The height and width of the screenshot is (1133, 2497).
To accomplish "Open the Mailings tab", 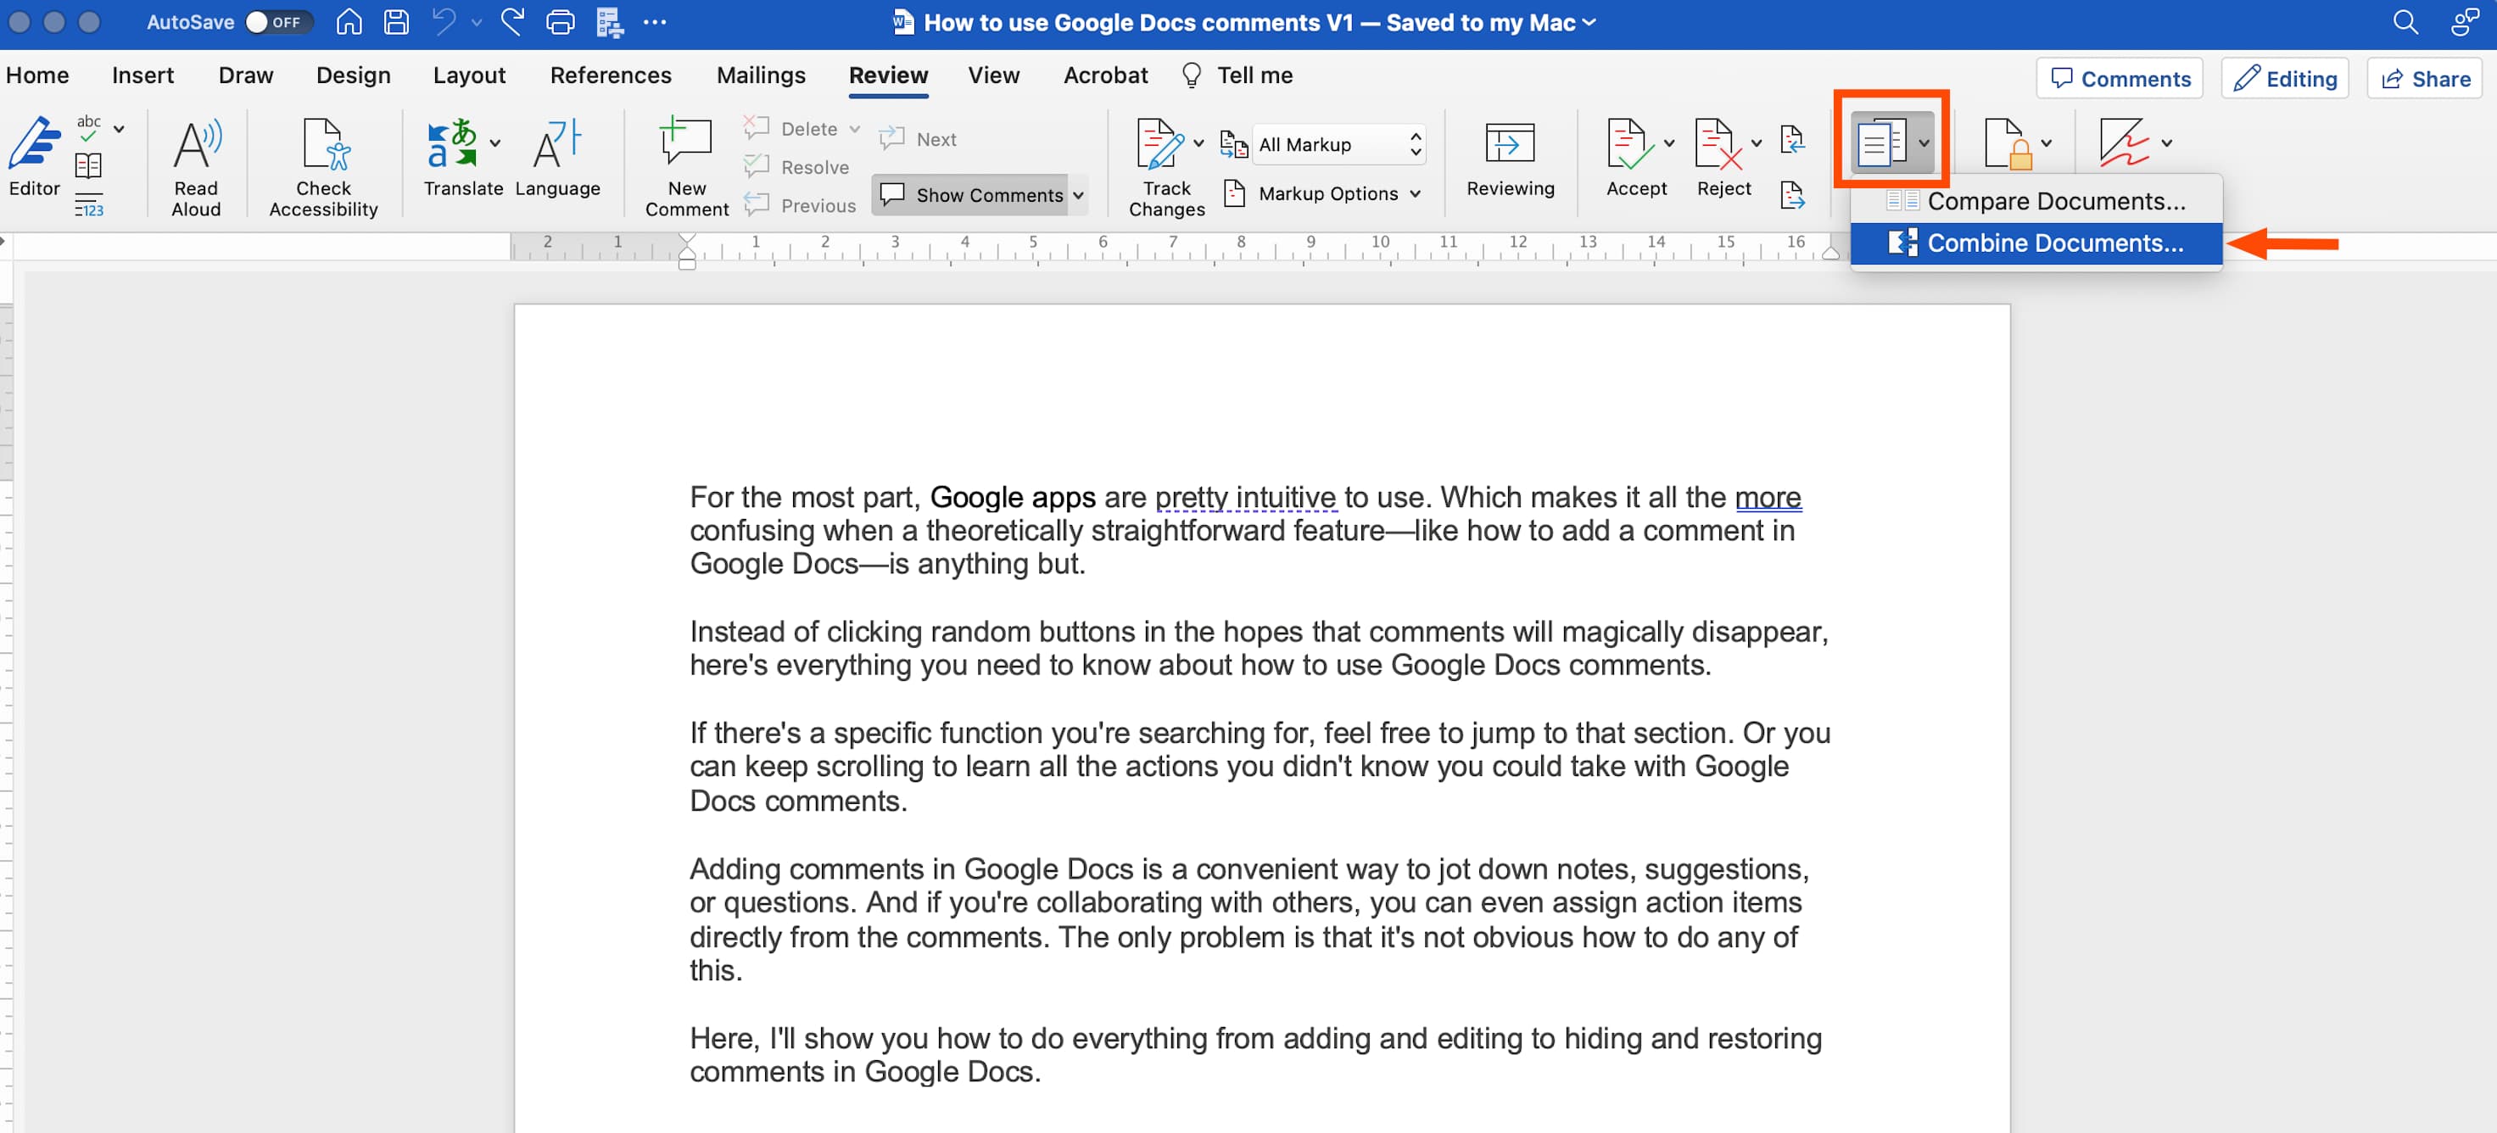I will [x=761, y=75].
